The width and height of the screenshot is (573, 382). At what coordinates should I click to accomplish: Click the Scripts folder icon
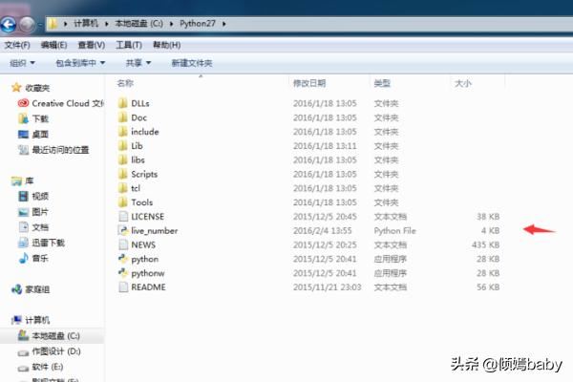point(123,174)
